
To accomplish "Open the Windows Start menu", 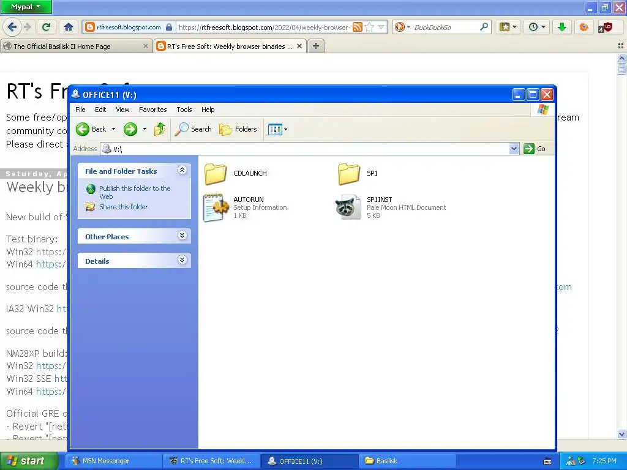I will 28,461.
